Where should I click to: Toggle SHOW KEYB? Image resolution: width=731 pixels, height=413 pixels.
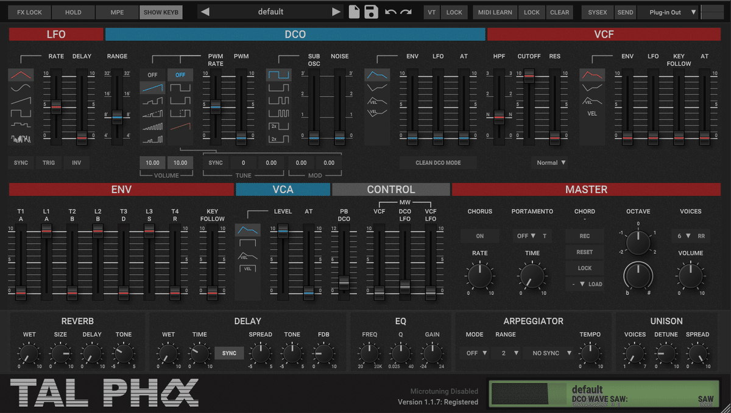point(161,12)
